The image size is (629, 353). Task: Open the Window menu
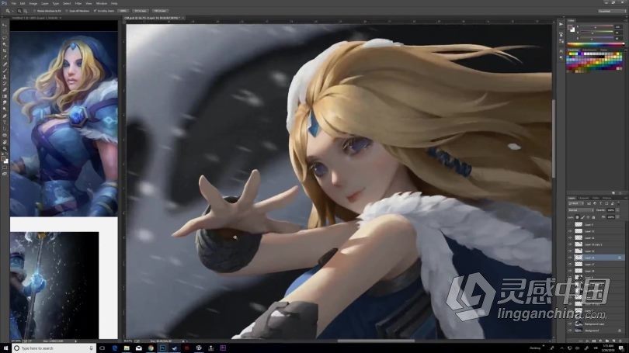[x=102, y=3]
